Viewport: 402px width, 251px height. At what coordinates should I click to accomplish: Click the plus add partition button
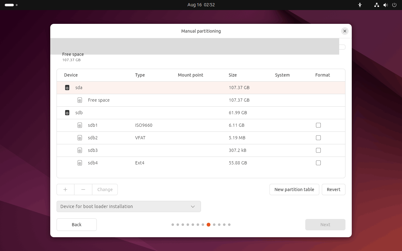click(65, 190)
